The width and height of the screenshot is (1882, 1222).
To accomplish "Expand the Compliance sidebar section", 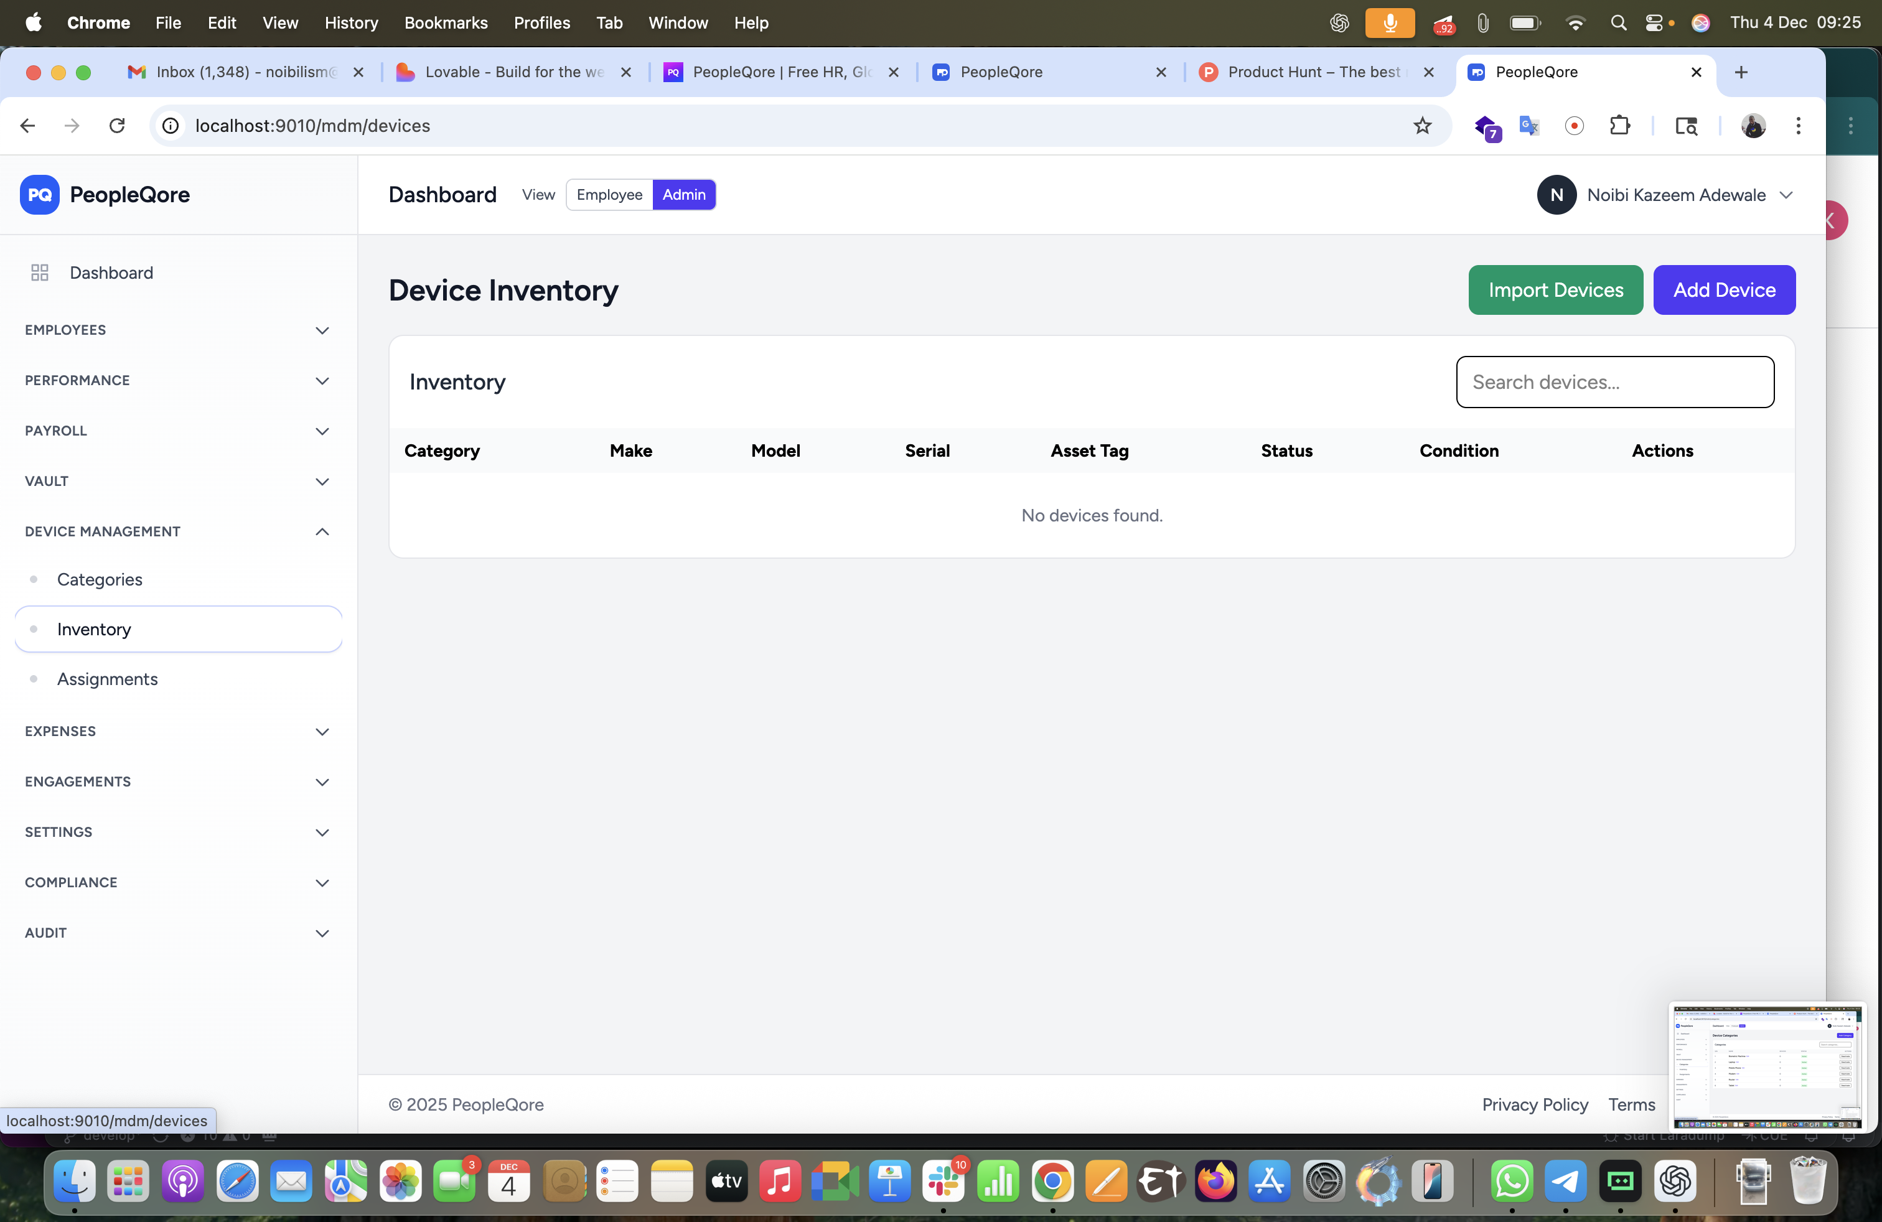I will (322, 882).
